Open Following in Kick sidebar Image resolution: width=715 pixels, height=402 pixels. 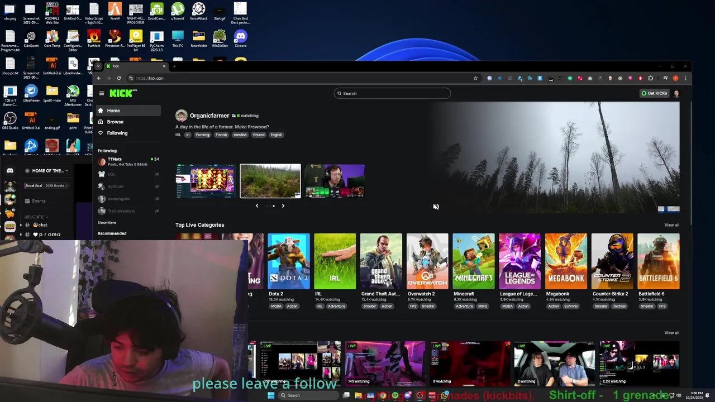pos(128,133)
